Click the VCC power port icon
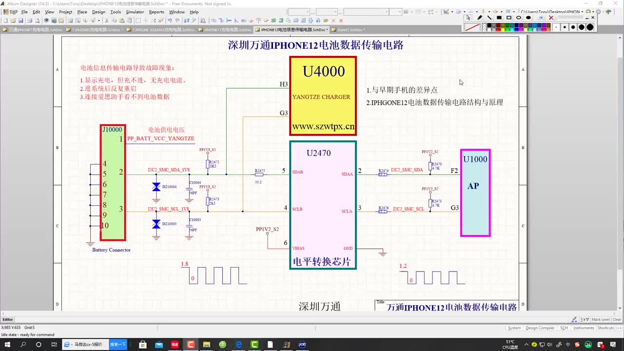Viewport: 624px width, 351px height. click(x=258, y=20)
